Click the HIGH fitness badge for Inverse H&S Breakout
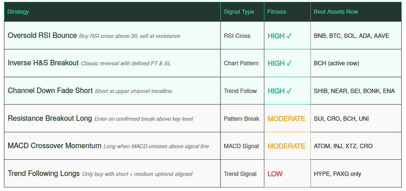The image size is (406, 191). pyautogui.click(x=280, y=63)
